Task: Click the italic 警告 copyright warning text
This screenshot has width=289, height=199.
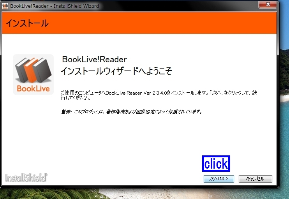Action: 132,111
